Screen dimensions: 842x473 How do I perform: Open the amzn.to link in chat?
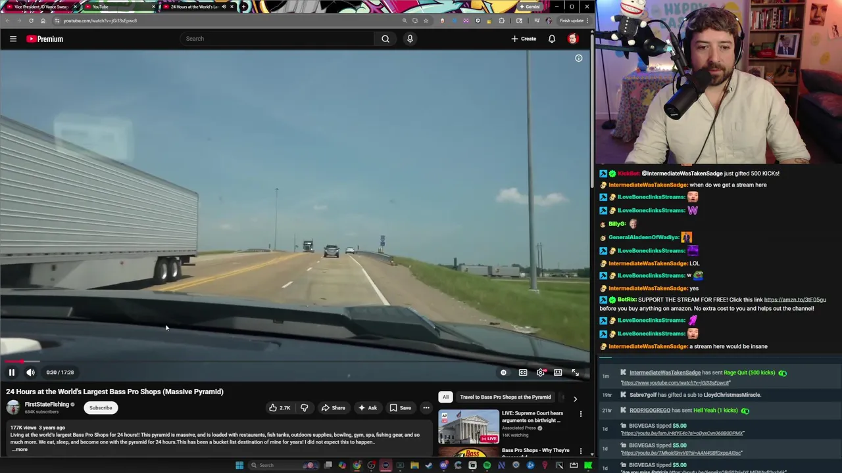[795, 300]
